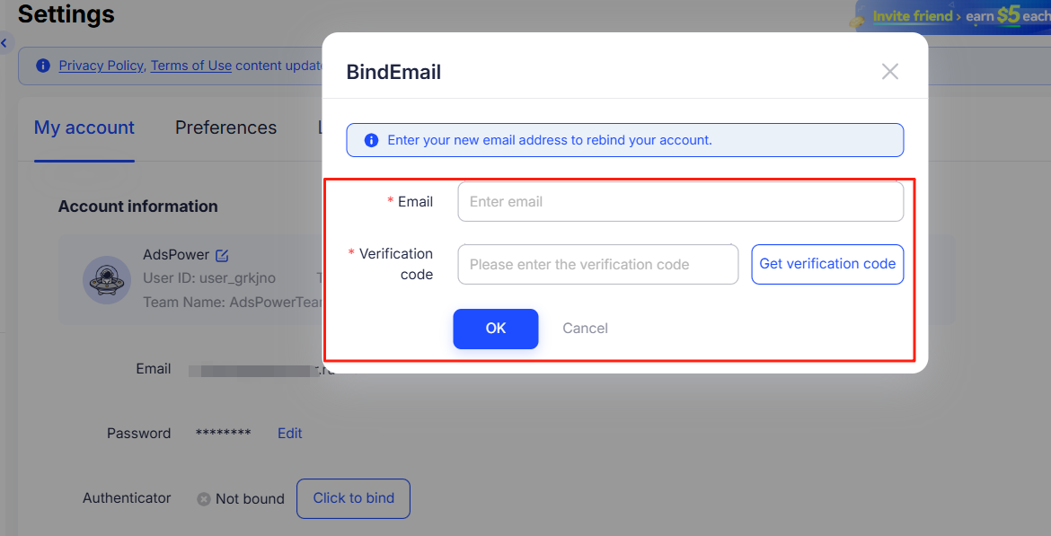Click the gray Not bound status icon
This screenshot has height=536, width=1051.
(203, 498)
